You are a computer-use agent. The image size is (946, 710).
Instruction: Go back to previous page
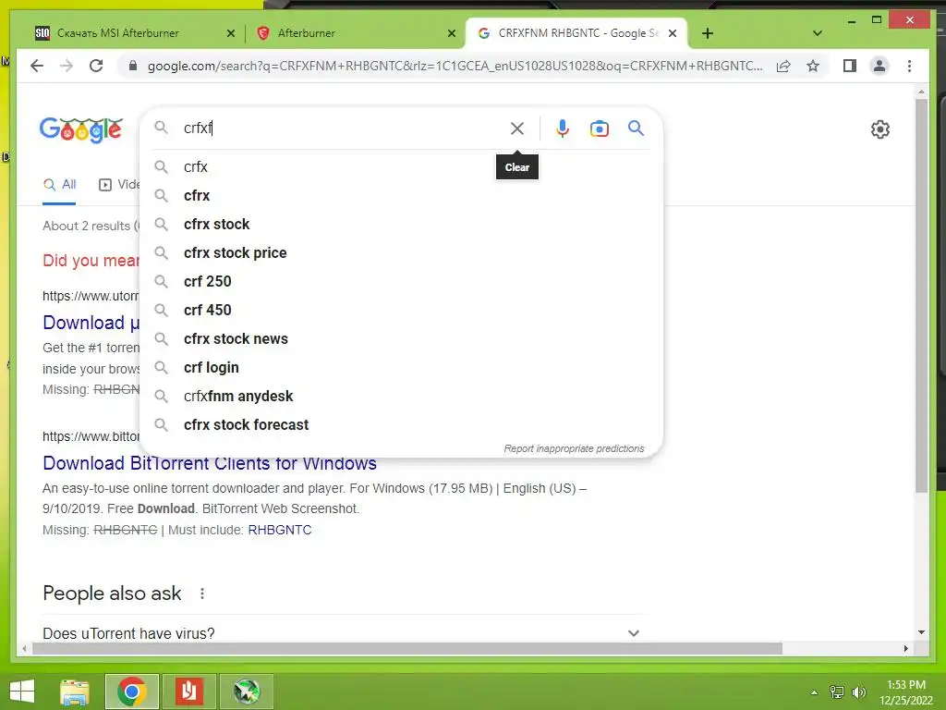[x=37, y=66]
